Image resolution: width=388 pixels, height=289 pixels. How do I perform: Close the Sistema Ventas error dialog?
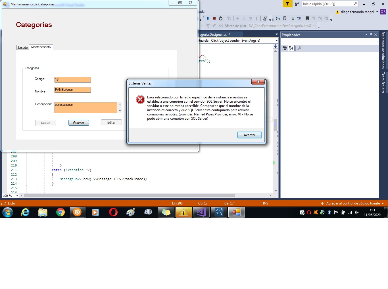click(258, 82)
